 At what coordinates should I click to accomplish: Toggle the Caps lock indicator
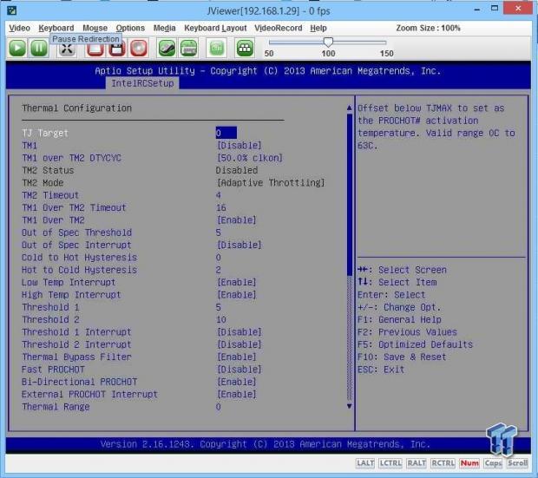(493, 463)
